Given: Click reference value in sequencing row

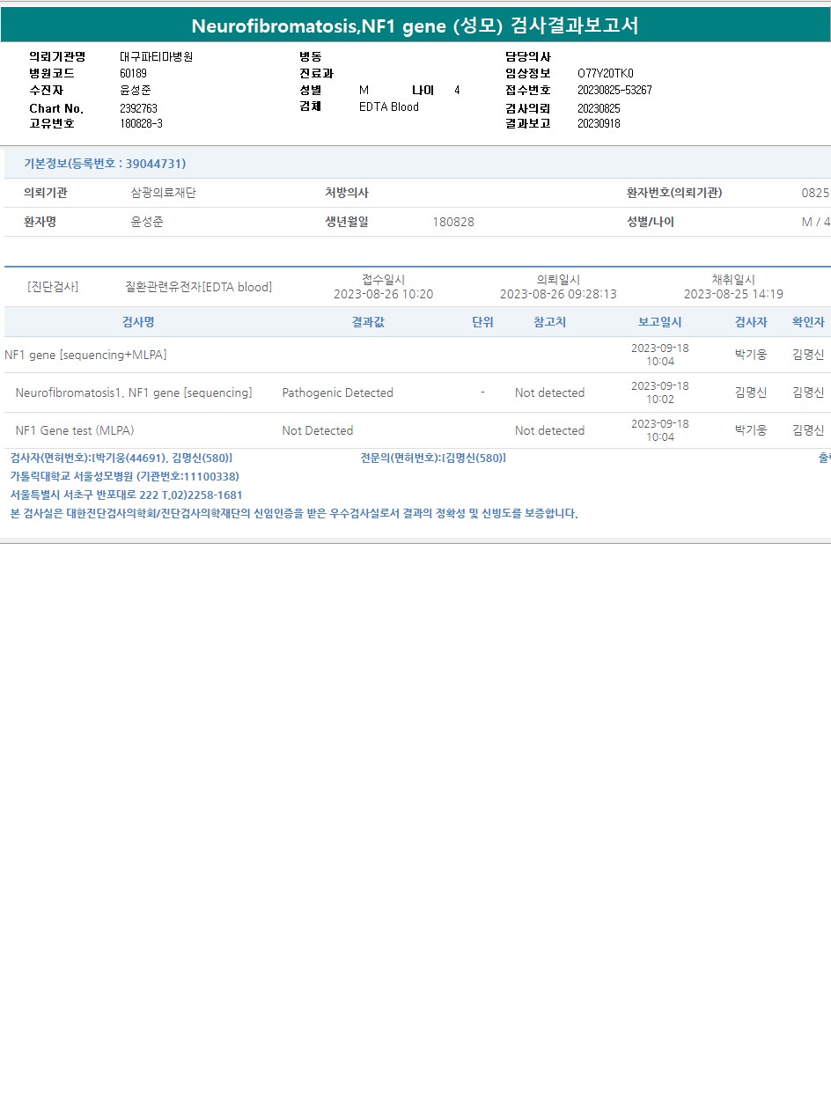Looking at the screenshot, I should (x=549, y=392).
